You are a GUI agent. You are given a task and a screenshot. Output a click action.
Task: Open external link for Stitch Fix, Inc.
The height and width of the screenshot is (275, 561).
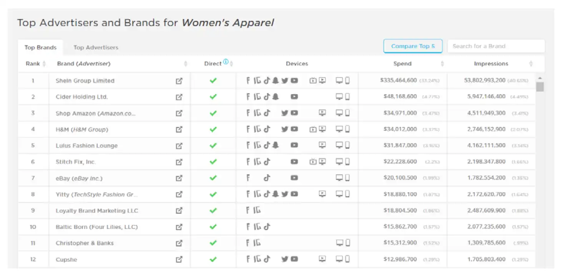pos(179,162)
